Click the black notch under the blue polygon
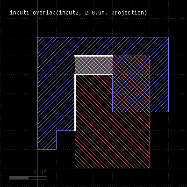The width and height of the screenshot is (187, 187). pyautogui.click(x=65, y=140)
